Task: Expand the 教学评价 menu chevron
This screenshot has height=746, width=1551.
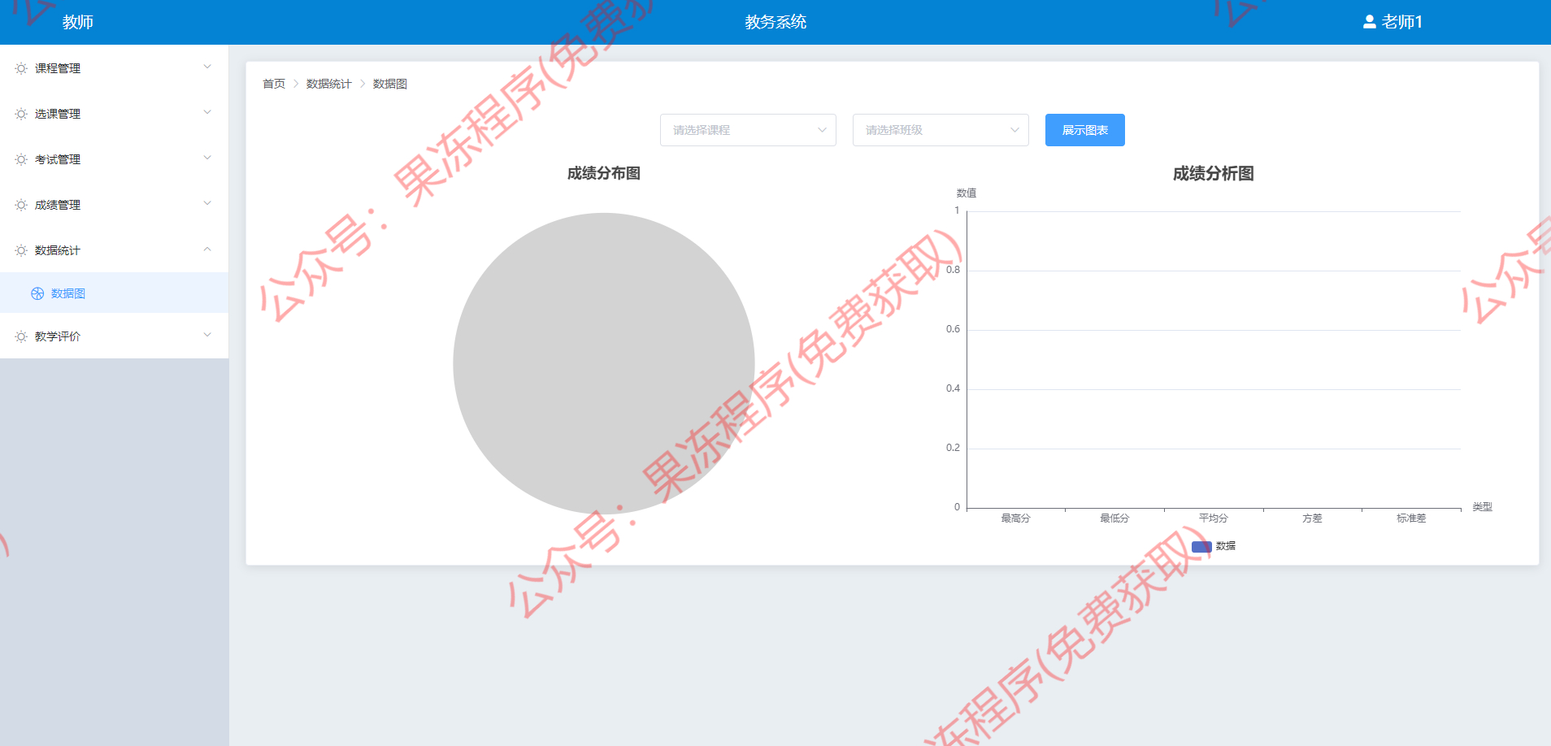Action: pyautogui.click(x=207, y=336)
